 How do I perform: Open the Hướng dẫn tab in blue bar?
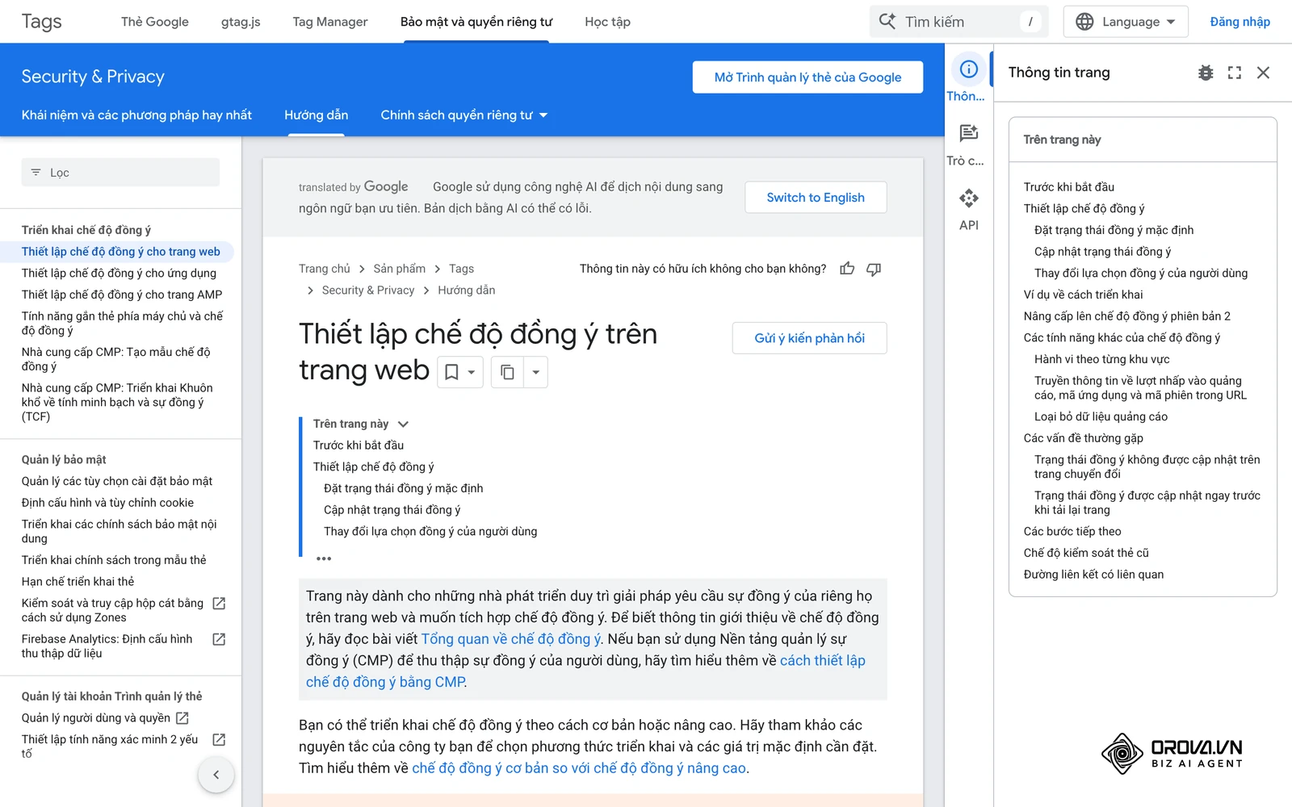317,115
